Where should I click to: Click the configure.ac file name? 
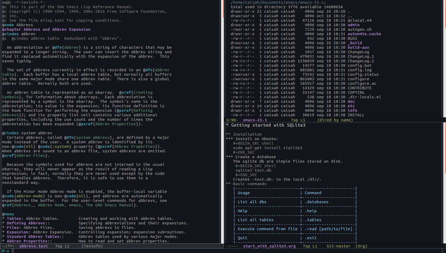[x=362, y=83]
